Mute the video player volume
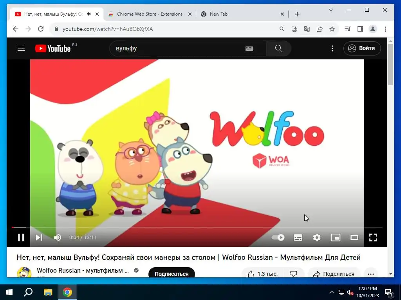 click(x=57, y=237)
